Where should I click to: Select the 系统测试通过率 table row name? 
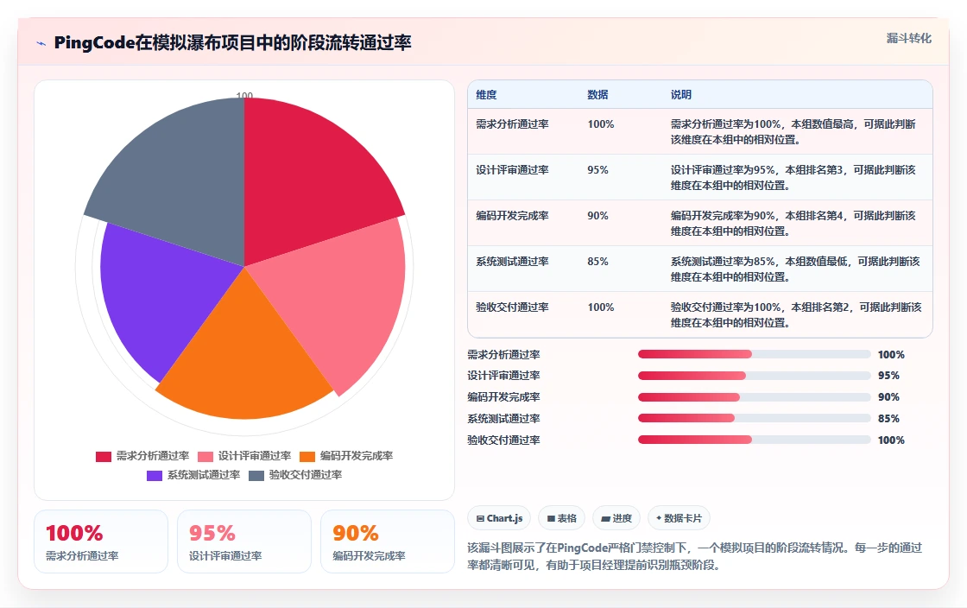(x=512, y=262)
